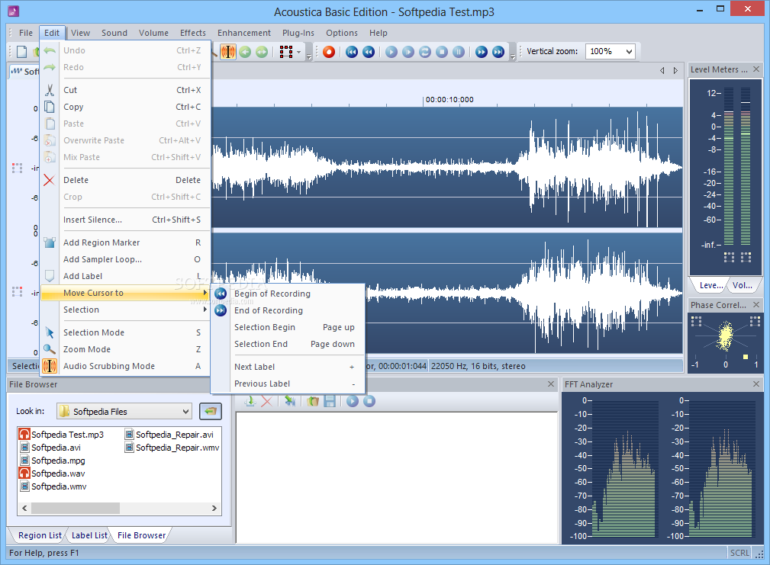Open the Sound menu
The image size is (770, 565).
(114, 33)
